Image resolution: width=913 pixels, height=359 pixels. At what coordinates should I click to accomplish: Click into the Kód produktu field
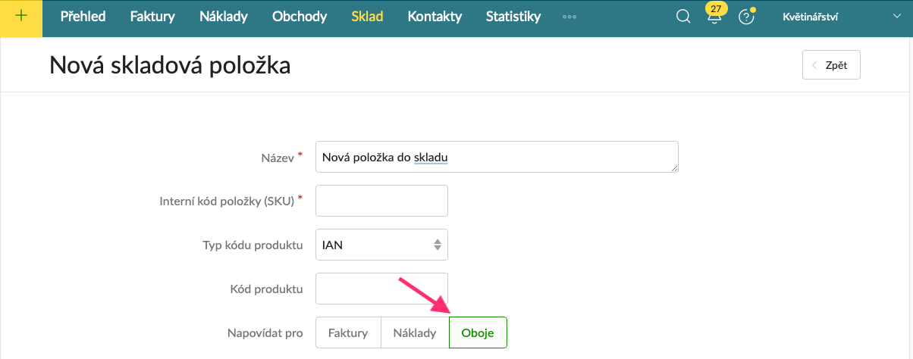[x=381, y=289]
